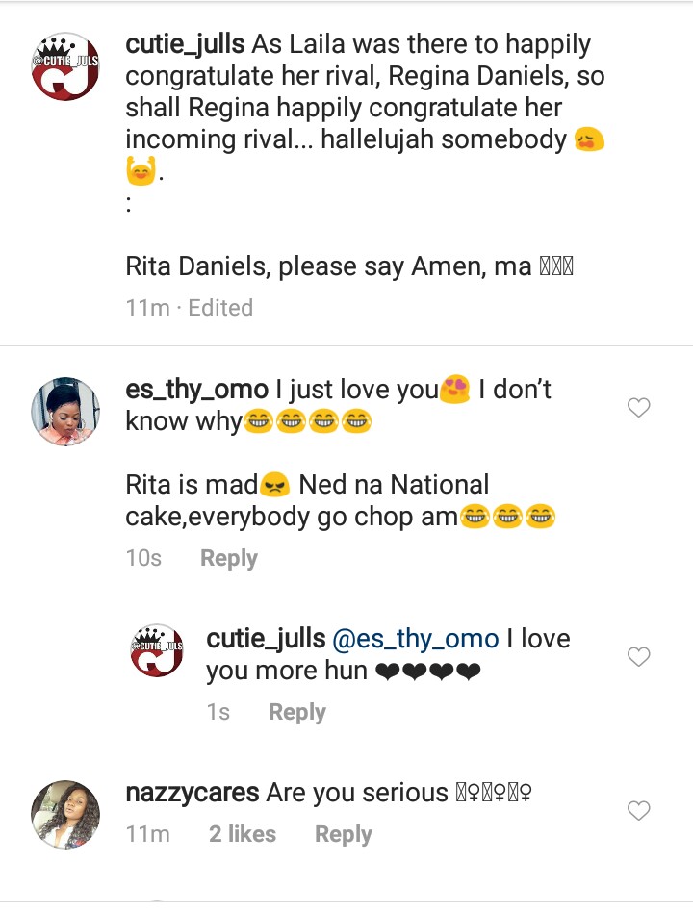The height and width of the screenshot is (913, 693).
Task: Tap cutie_julls username in the nested reply
Action: click(x=266, y=639)
